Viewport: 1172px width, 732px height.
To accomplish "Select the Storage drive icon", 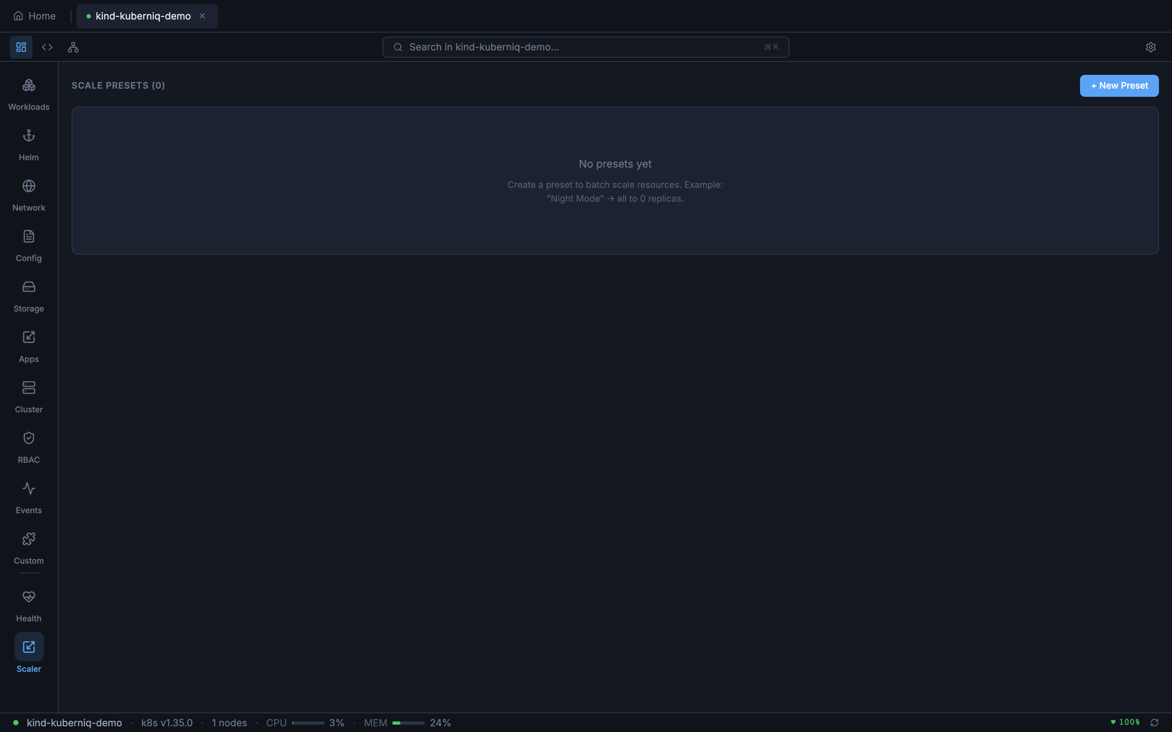I will pyautogui.click(x=28, y=296).
